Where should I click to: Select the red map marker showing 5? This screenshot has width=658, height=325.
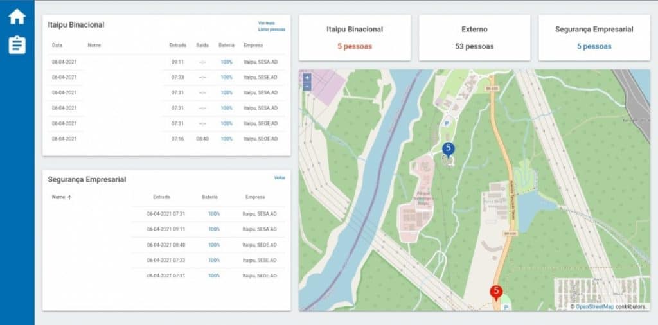coord(496,293)
